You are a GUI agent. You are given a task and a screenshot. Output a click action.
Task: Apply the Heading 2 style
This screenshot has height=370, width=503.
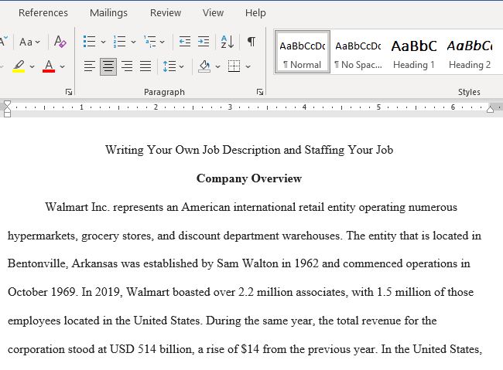[470, 52]
